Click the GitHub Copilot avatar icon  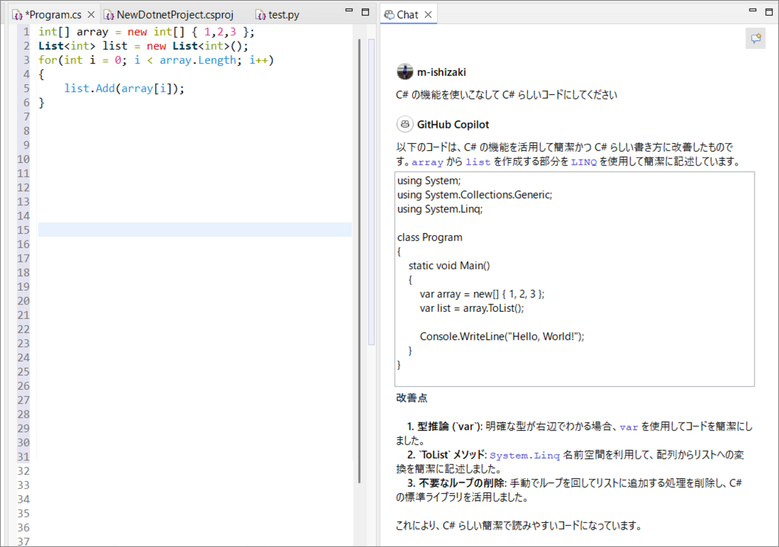405,124
